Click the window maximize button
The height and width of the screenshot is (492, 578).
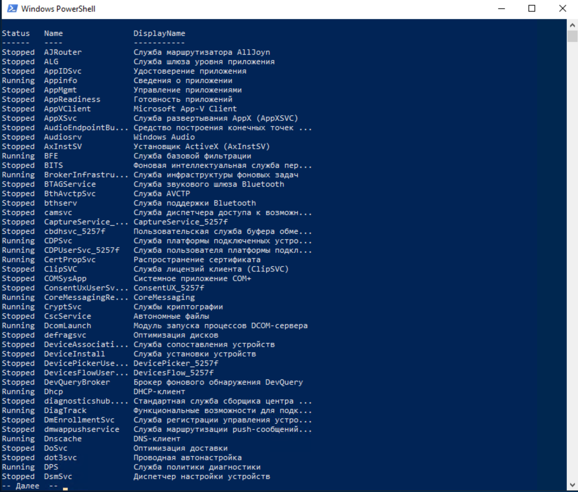(x=532, y=8)
